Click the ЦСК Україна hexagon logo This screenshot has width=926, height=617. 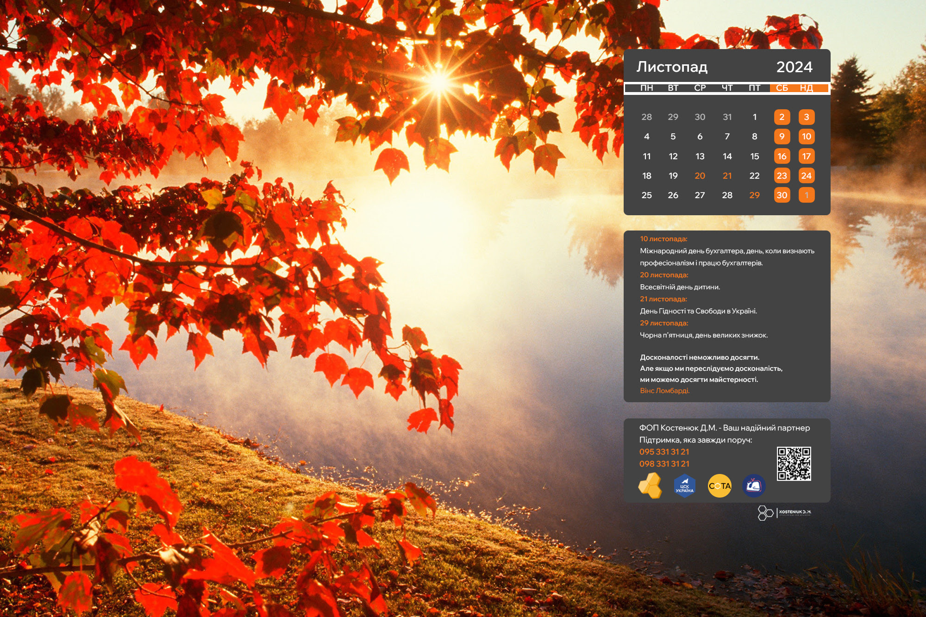pos(685,486)
